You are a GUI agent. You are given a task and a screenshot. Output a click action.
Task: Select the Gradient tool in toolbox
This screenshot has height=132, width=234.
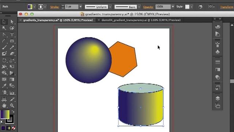pyautogui.click(x=12, y=80)
